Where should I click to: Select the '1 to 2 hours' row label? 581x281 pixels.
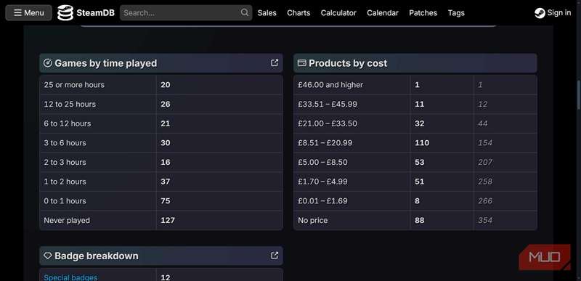tap(65, 182)
